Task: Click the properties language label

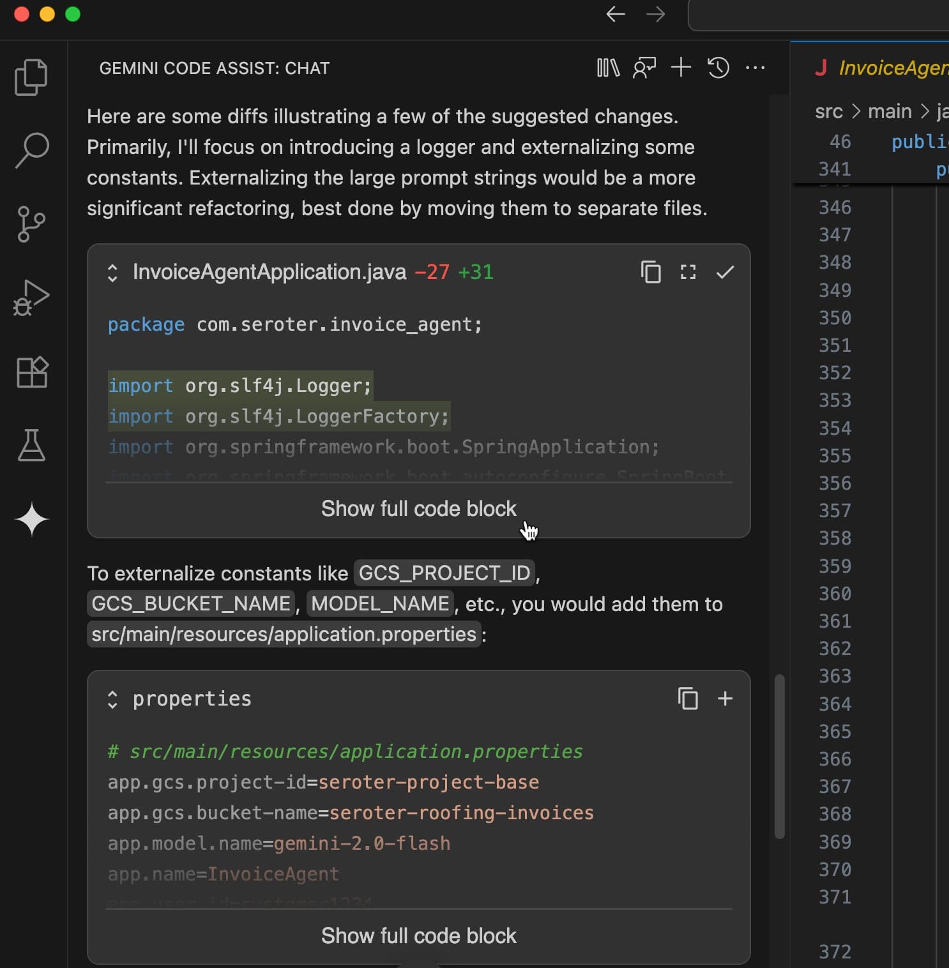Action: point(192,699)
